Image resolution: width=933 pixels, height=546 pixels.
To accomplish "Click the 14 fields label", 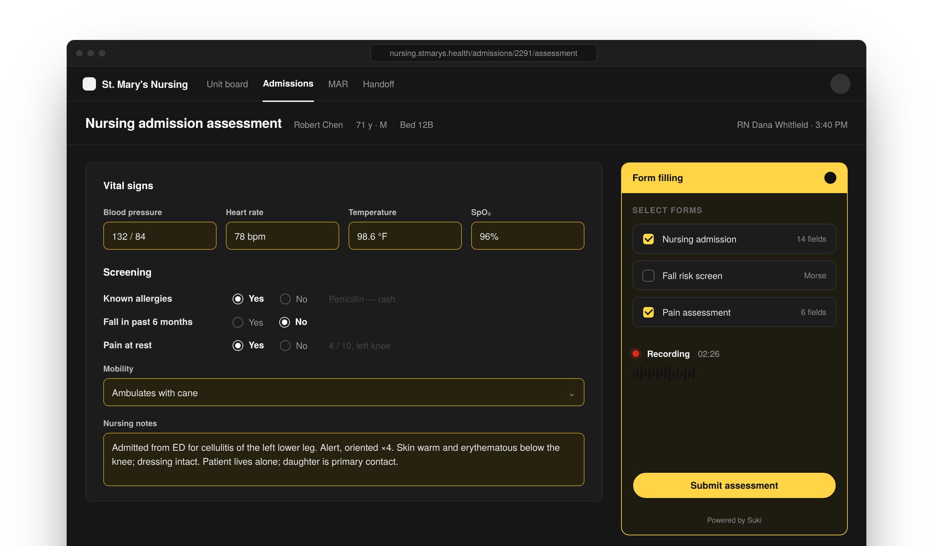I will coord(811,239).
